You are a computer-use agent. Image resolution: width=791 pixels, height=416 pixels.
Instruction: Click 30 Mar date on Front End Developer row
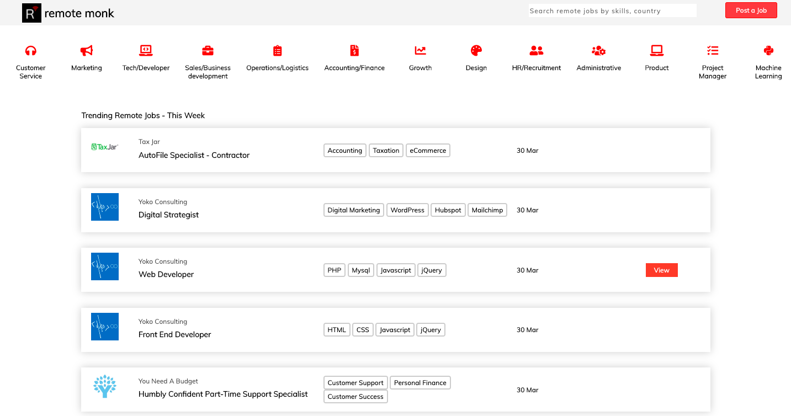coord(527,330)
